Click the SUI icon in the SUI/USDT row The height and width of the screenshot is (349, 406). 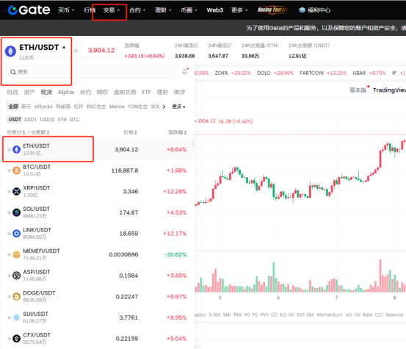click(17, 317)
